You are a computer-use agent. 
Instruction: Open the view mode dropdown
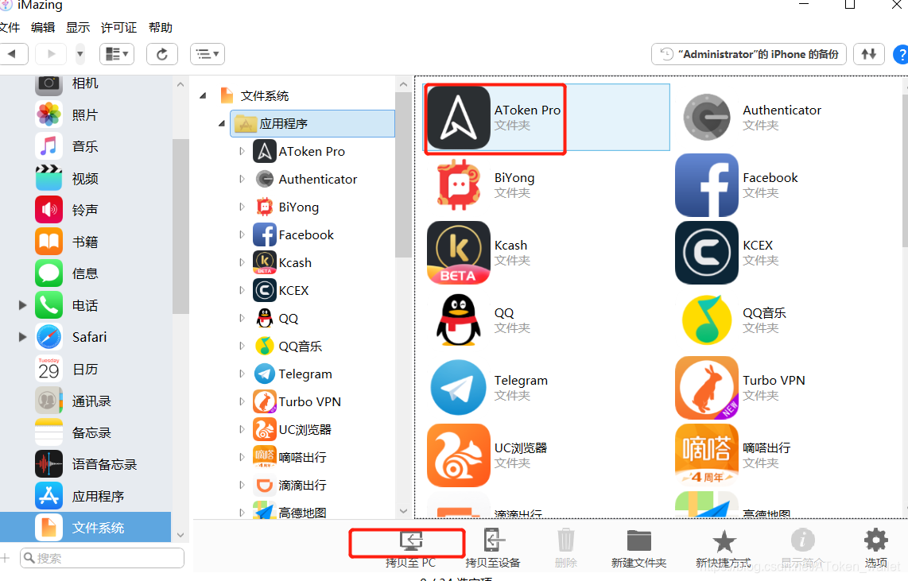(x=116, y=54)
